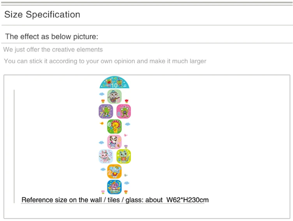293x221 pixels.
Task: Click 'The effect as below picture' text
Action: point(51,37)
